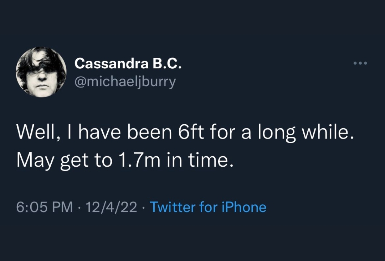Screen dimensions: 385x261
Task: Click the profile avatar photo
Action: 41,72
